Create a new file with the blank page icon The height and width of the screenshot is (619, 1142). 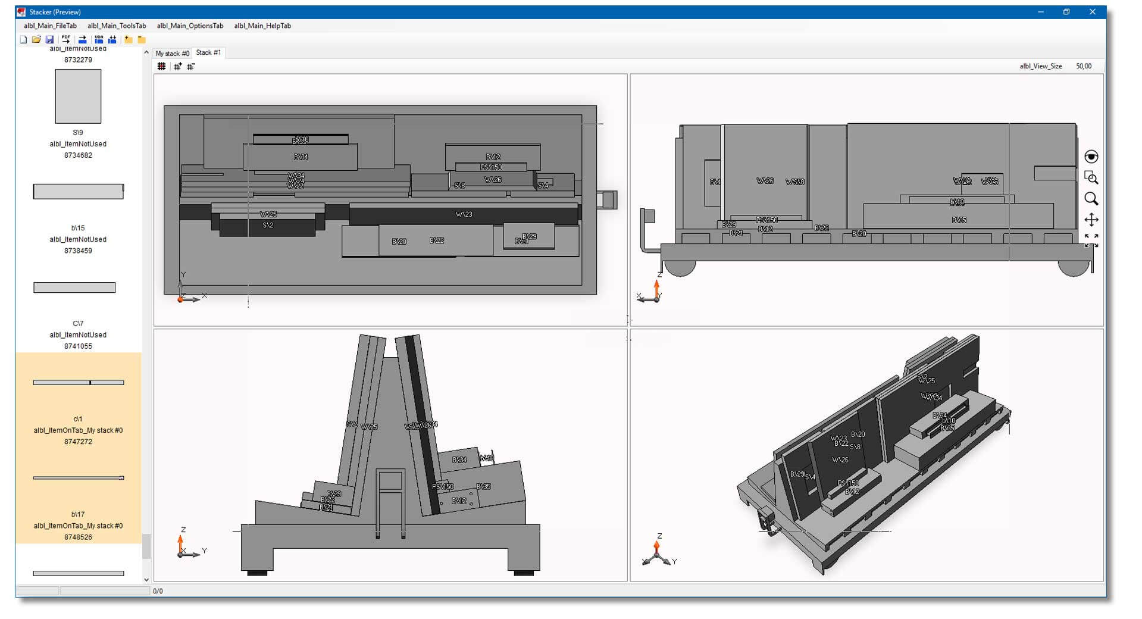23,39
